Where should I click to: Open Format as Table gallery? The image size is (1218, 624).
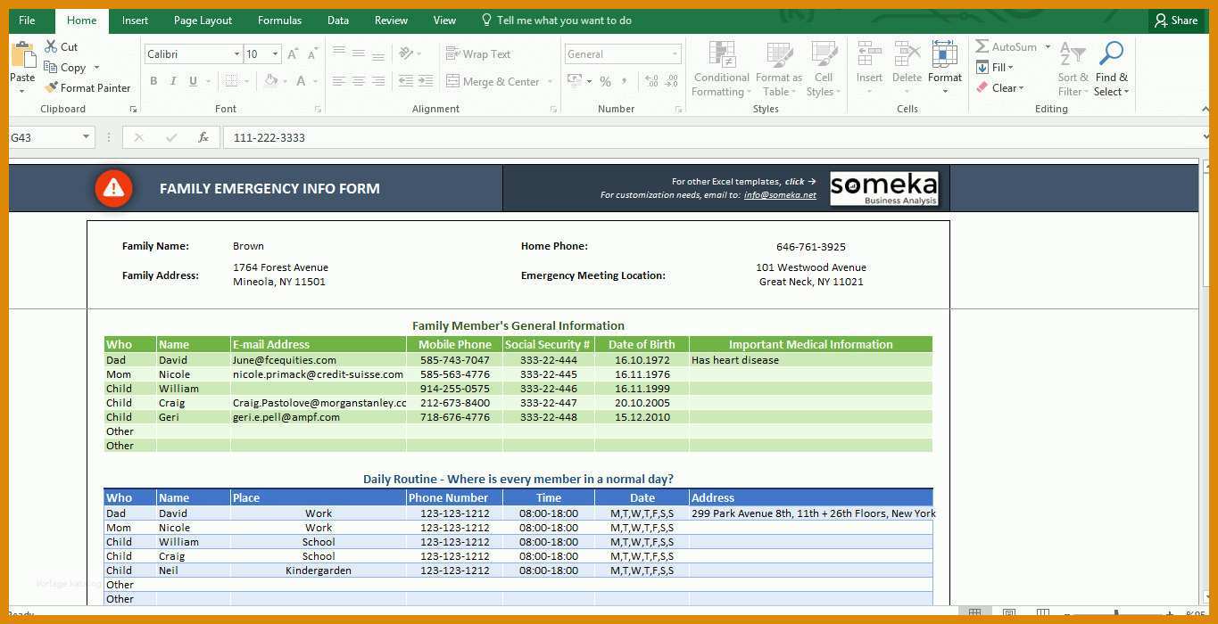tap(779, 69)
